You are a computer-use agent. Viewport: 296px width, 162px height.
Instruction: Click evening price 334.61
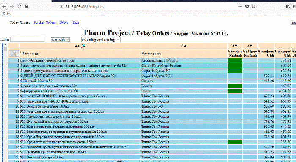286,60
